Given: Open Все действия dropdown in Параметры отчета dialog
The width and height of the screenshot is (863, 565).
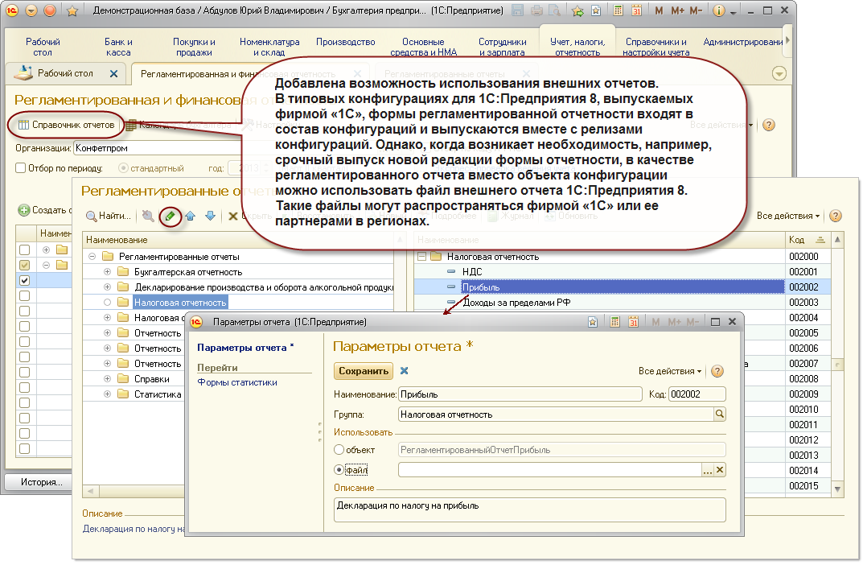Looking at the screenshot, I should (670, 371).
